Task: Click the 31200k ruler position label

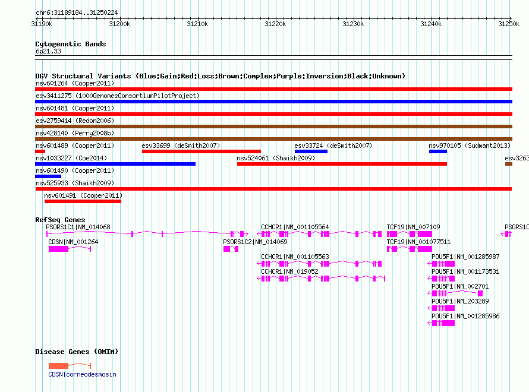Action: click(x=119, y=24)
